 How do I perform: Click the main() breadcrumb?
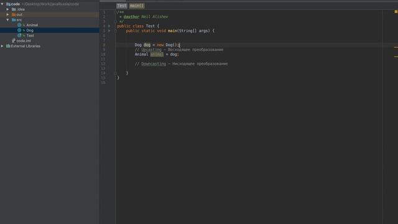click(137, 6)
